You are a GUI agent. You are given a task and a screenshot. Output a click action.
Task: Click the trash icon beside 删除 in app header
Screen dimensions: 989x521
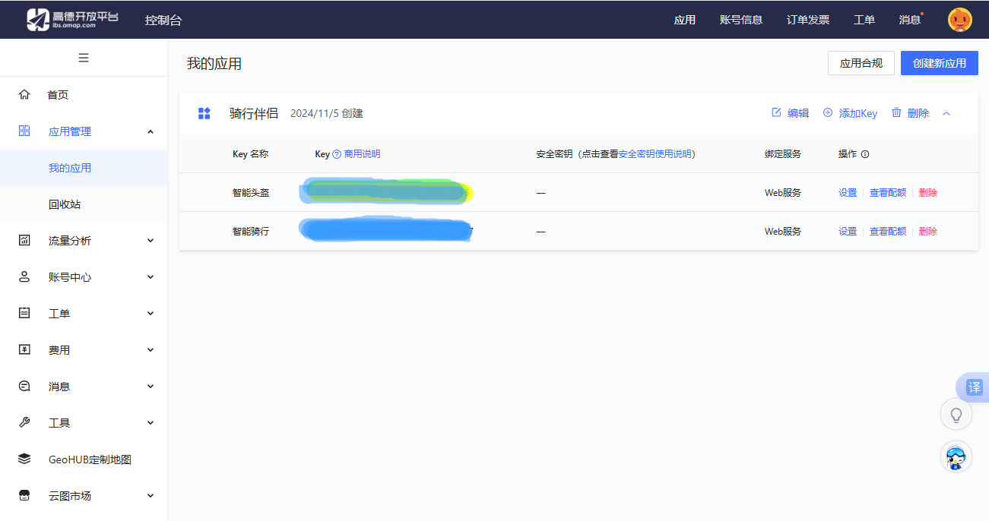tap(896, 112)
